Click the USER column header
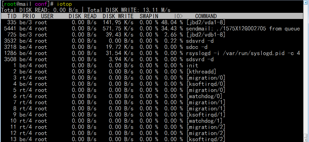 [x=47, y=16]
